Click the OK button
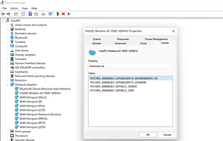Image resolution: width=223 pixels, height=141 pixels. (148, 135)
